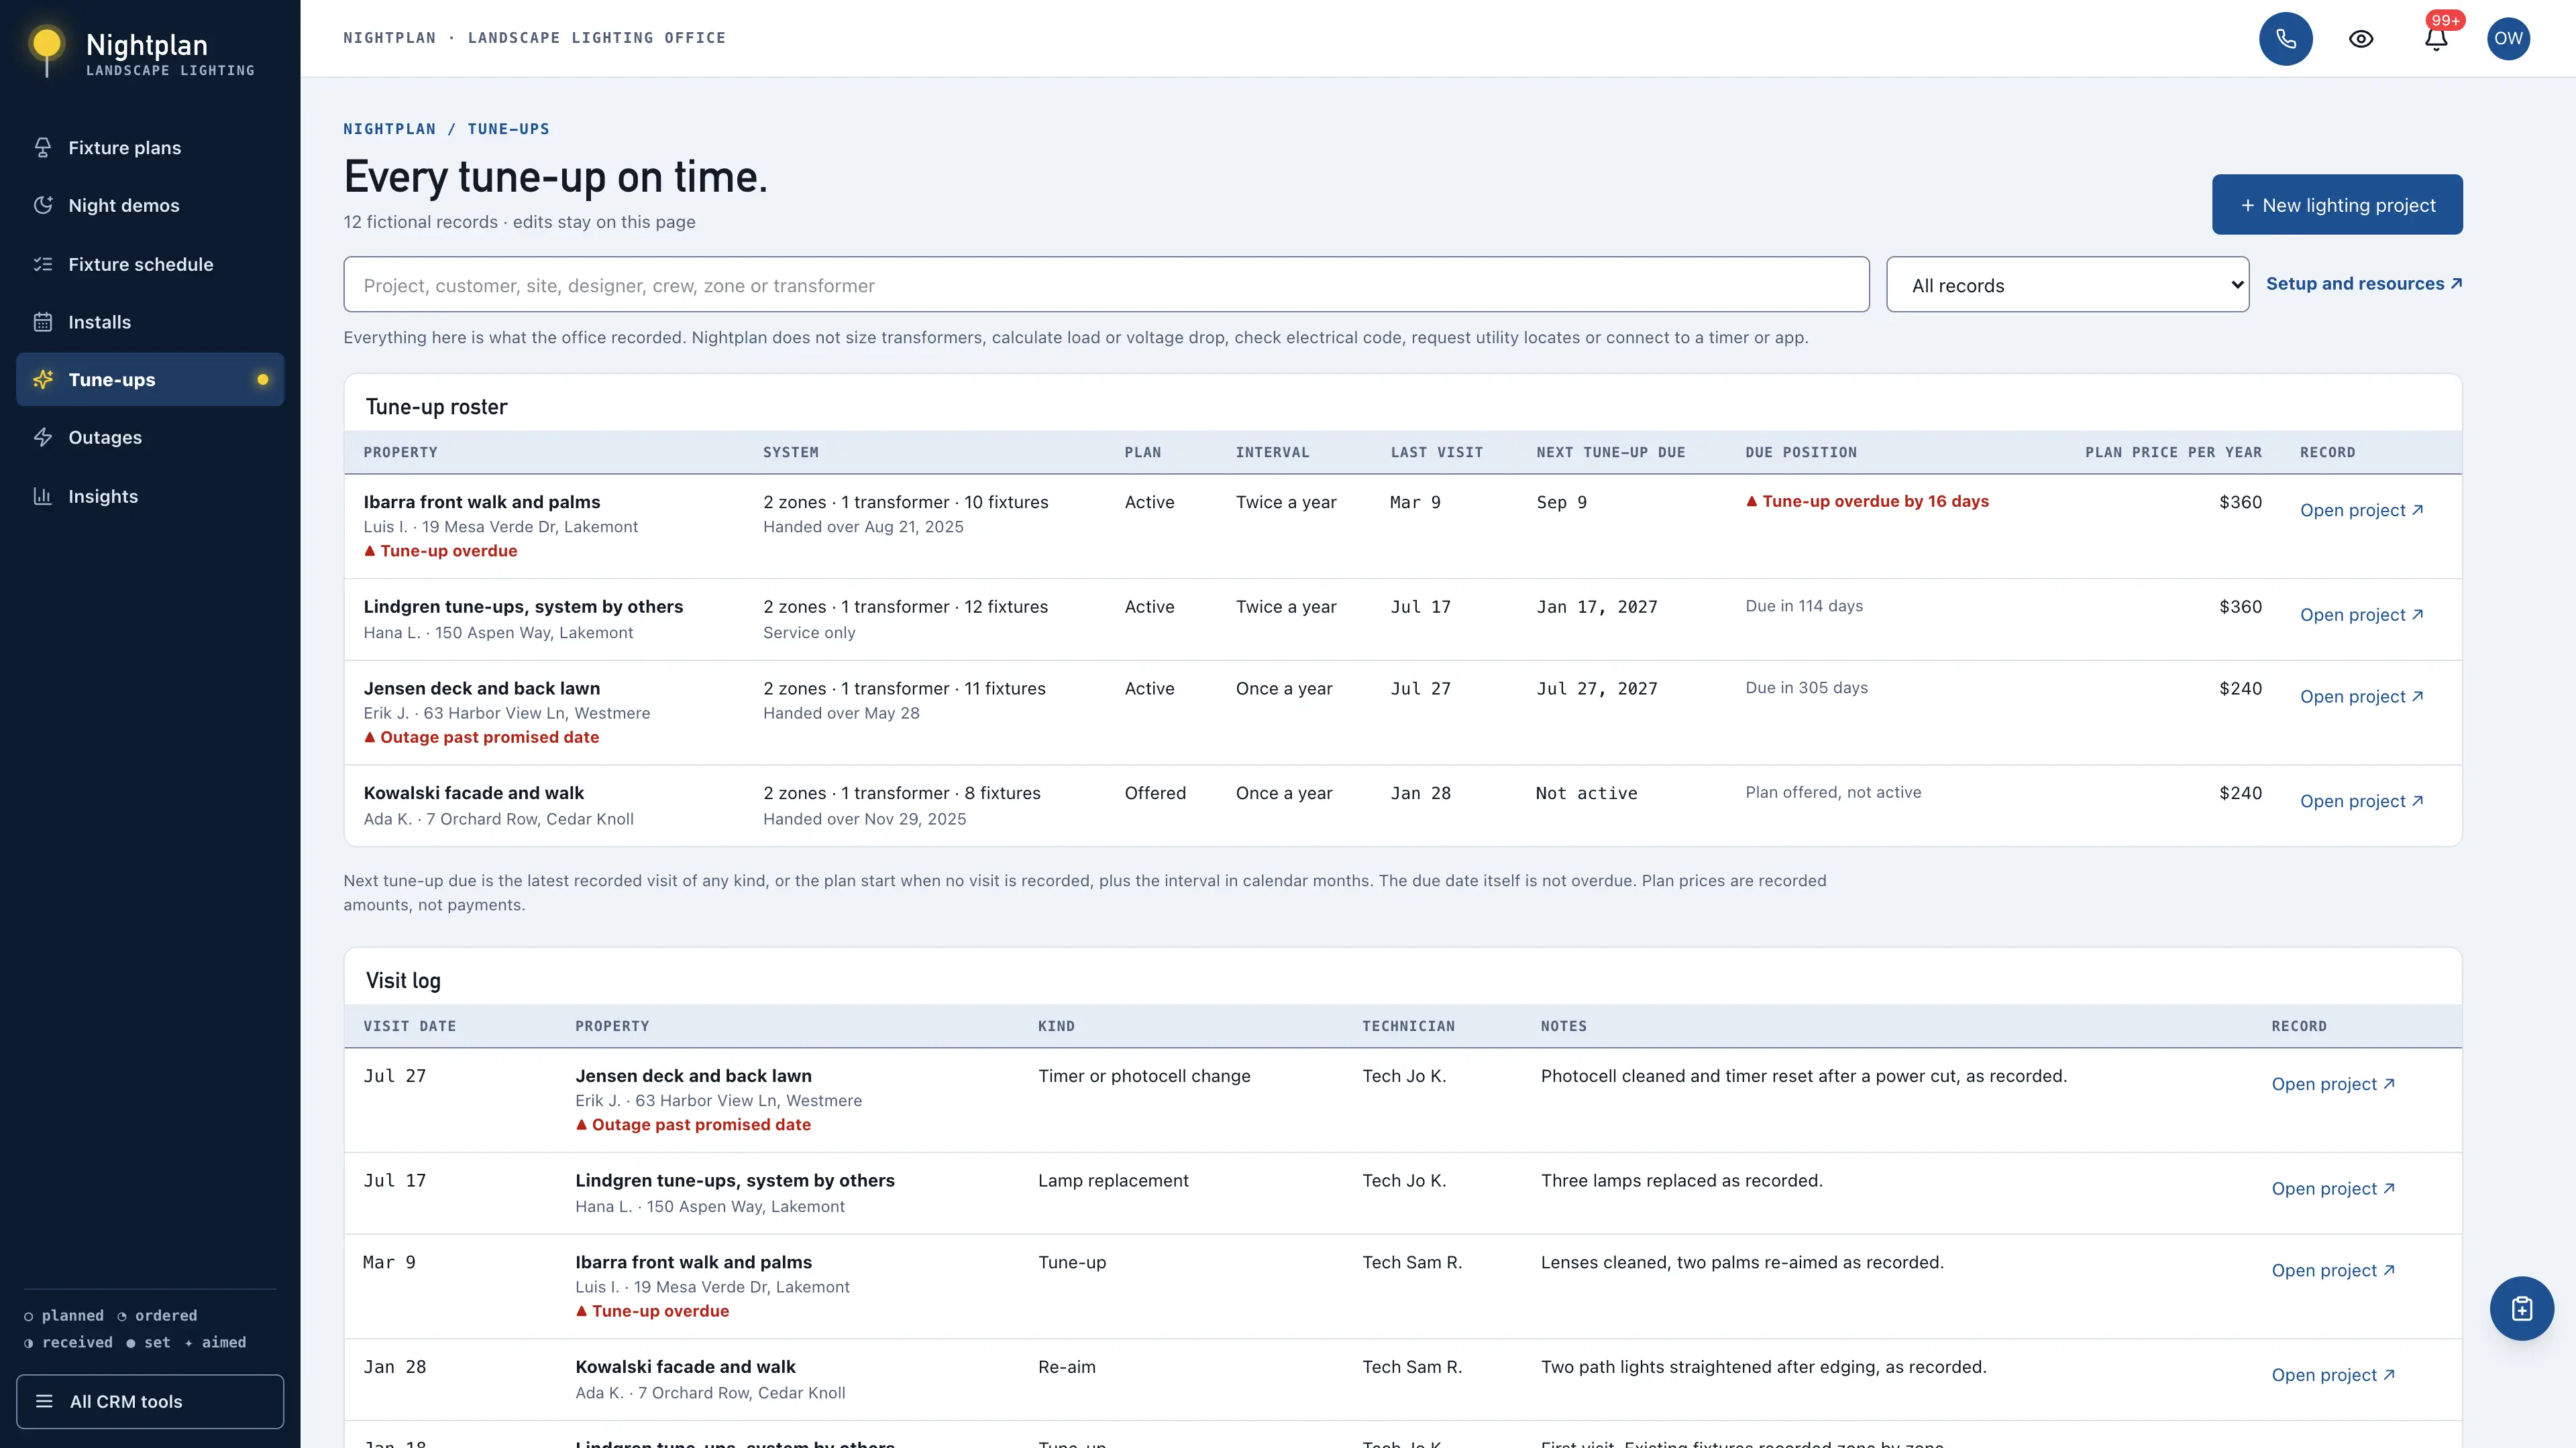The width and height of the screenshot is (2576, 1448).
Task: Click the All CRM tools button
Action: 150,1402
